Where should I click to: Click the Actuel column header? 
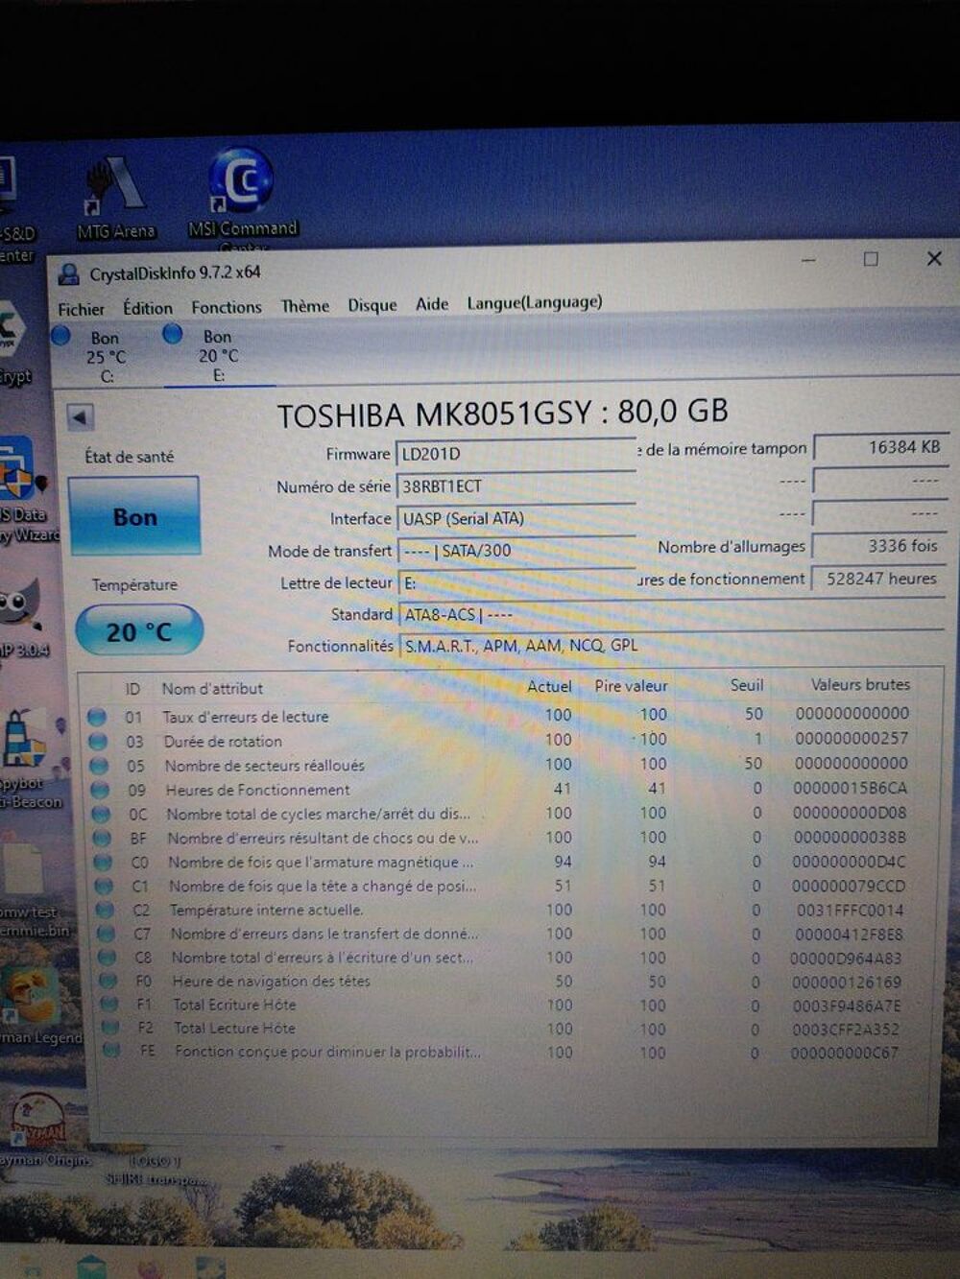point(549,687)
